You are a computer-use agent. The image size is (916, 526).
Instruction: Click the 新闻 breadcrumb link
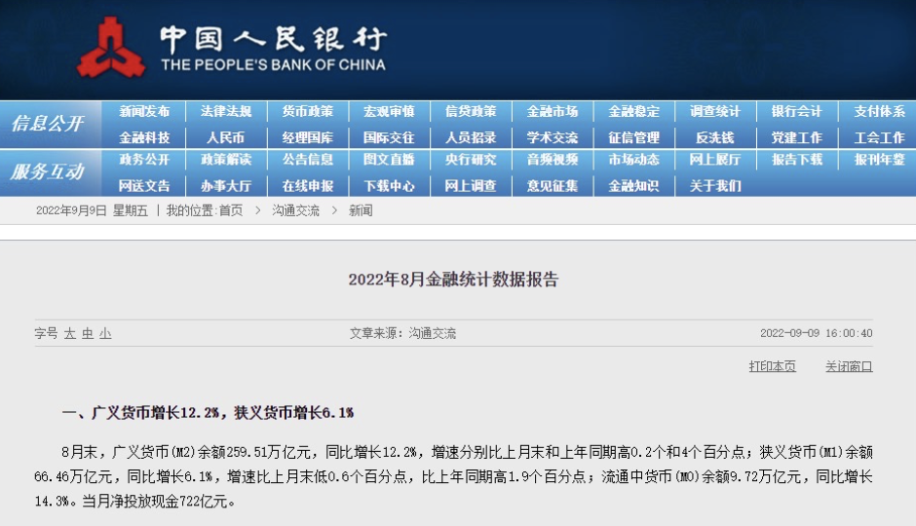click(x=361, y=210)
